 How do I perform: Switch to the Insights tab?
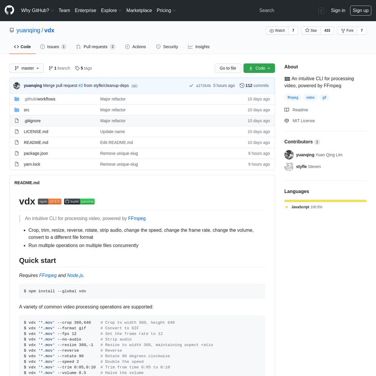pyautogui.click(x=199, y=47)
